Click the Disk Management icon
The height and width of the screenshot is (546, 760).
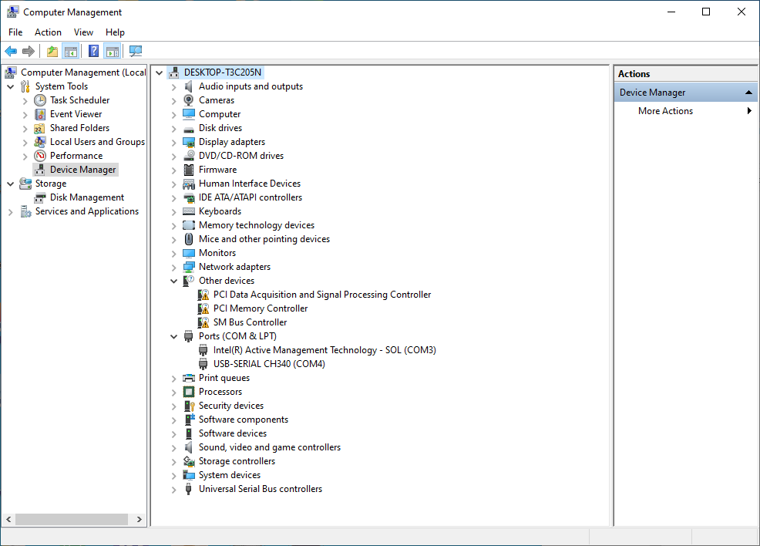40,198
